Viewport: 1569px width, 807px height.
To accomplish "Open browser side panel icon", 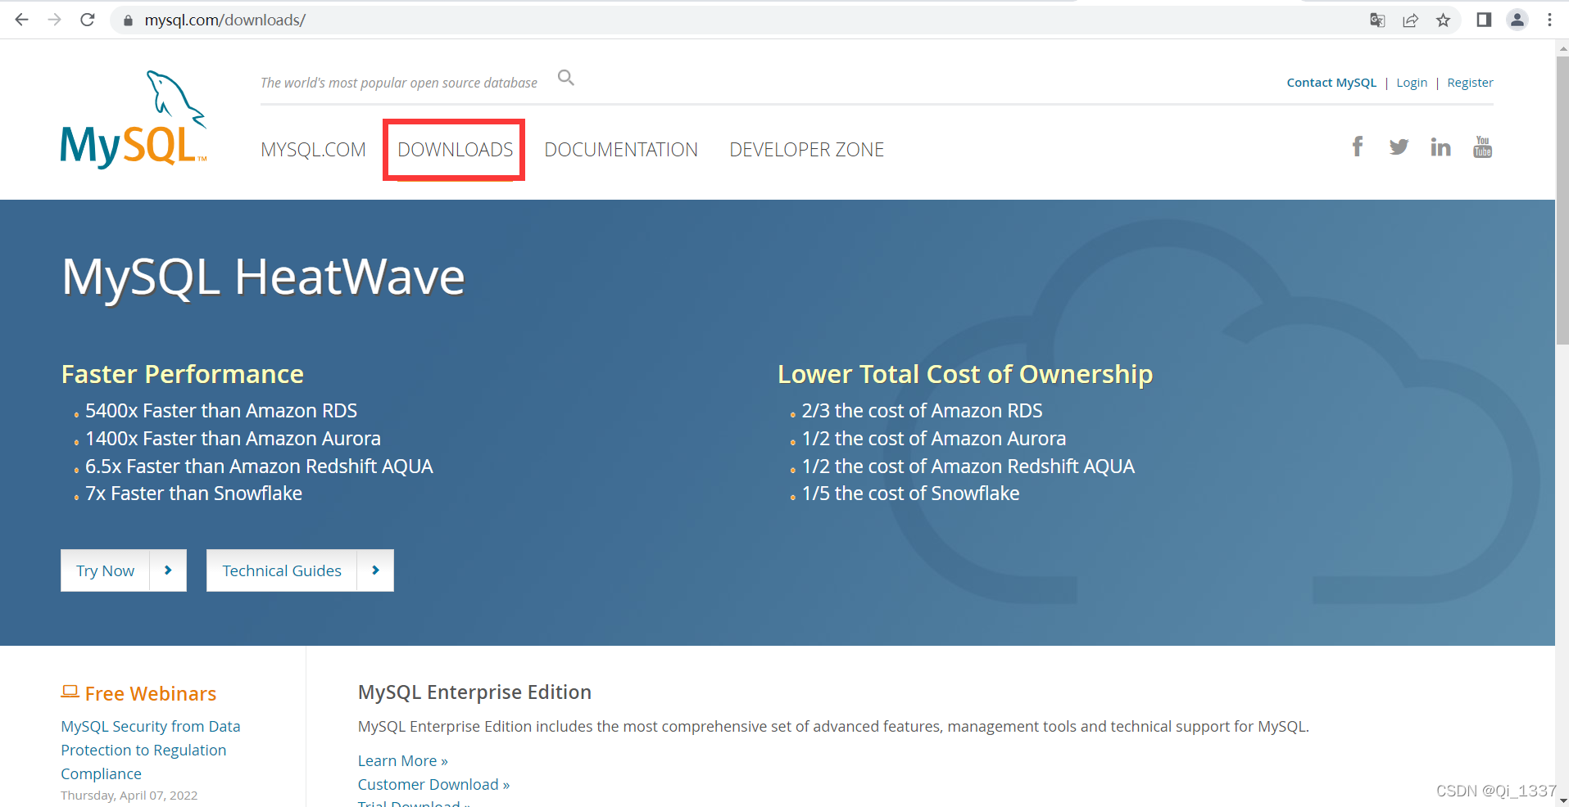I will pyautogui.click(x=1484, y=20).
